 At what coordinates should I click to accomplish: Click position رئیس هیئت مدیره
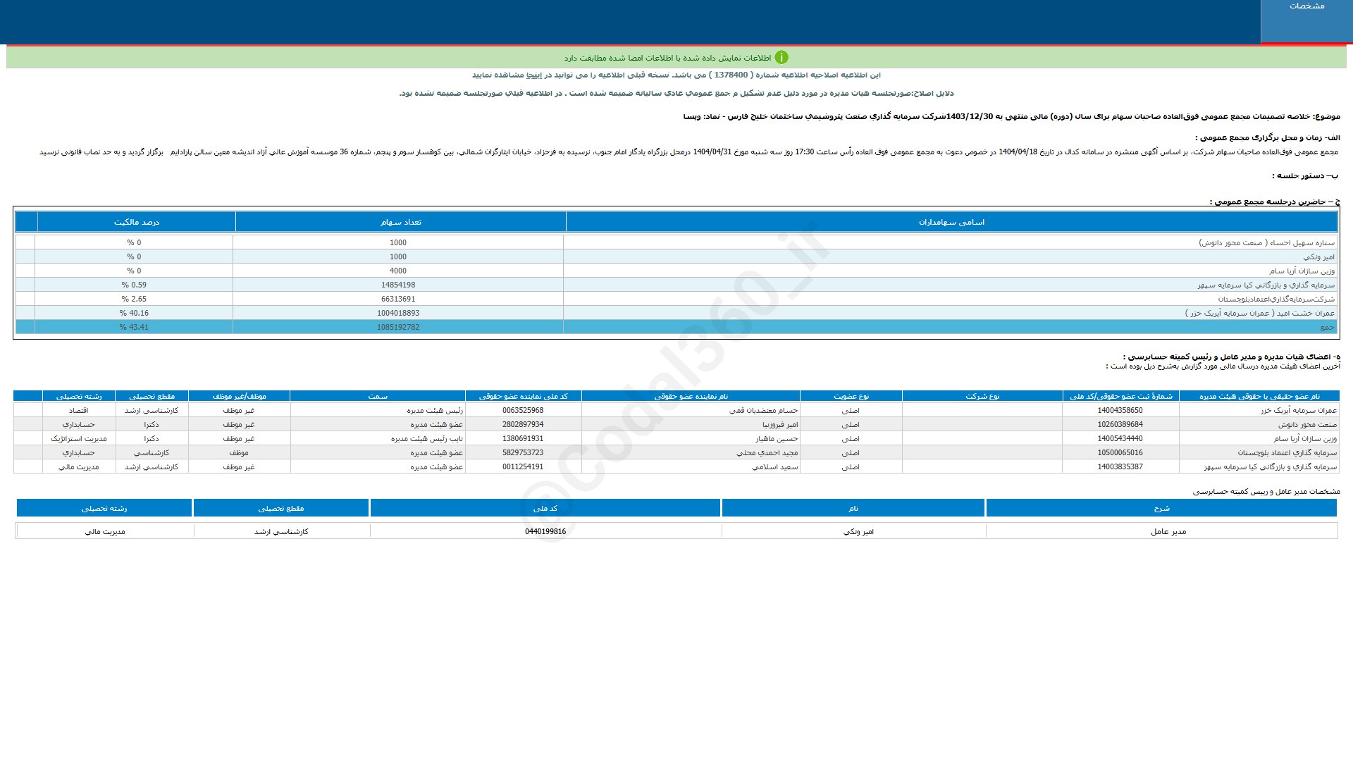tap(435, 410)
